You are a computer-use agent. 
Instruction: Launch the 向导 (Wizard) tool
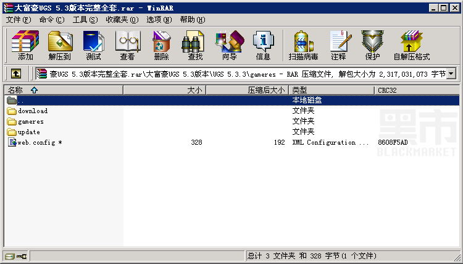pos(230,45)
